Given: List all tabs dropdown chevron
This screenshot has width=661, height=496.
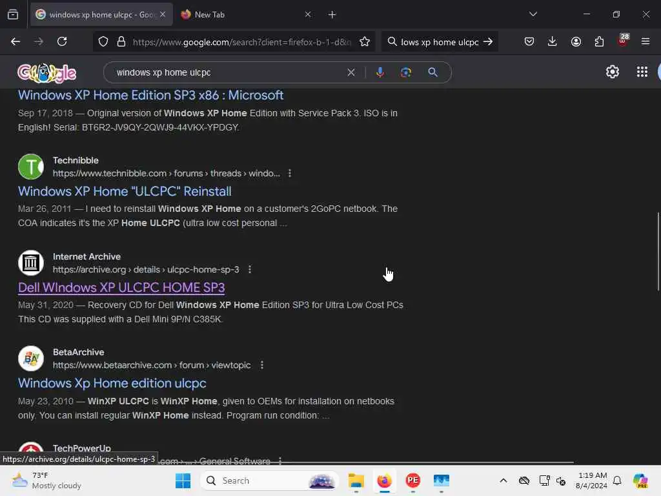Looking at the screenshot, I should point(533,14).
